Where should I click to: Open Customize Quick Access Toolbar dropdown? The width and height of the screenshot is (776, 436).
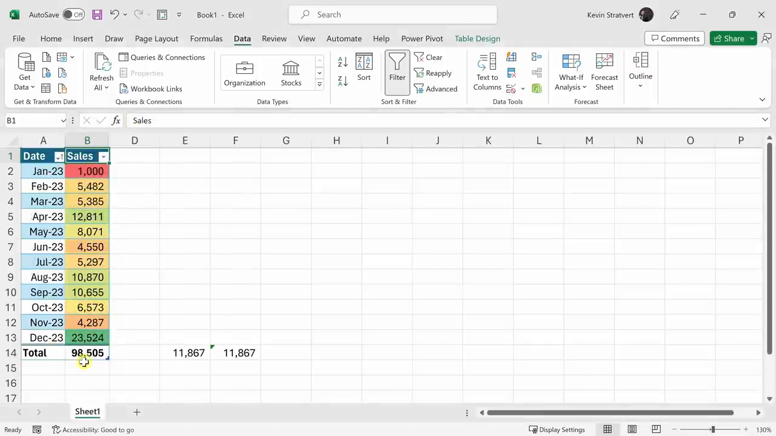[x=179, y=15]
